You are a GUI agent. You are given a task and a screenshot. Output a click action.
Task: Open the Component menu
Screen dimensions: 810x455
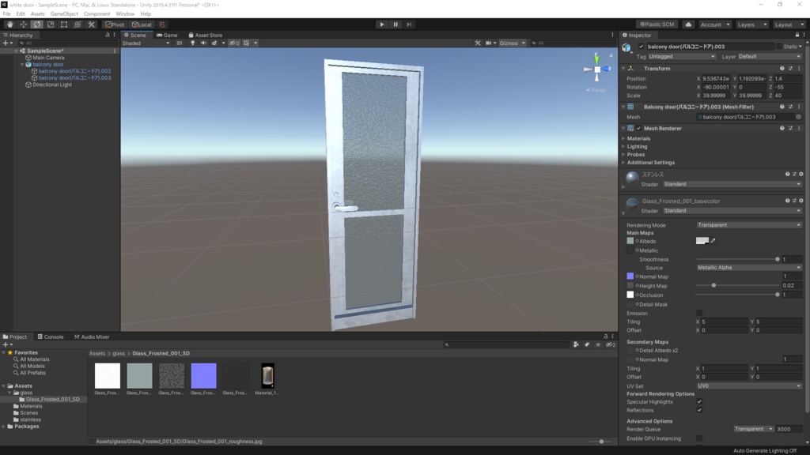97,14
